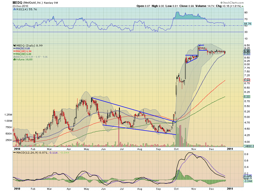
Task: Click the 7.50 price axis label
Action: pyautogui.click(x=247, y=72)
